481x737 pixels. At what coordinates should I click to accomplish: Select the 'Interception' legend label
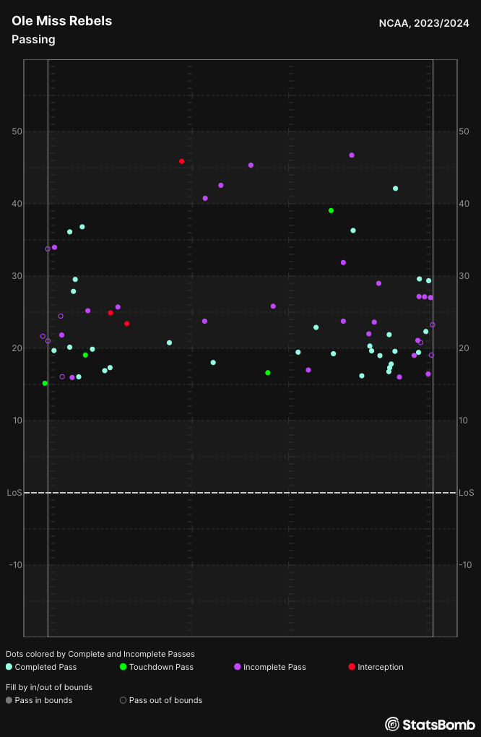point(381,667)
